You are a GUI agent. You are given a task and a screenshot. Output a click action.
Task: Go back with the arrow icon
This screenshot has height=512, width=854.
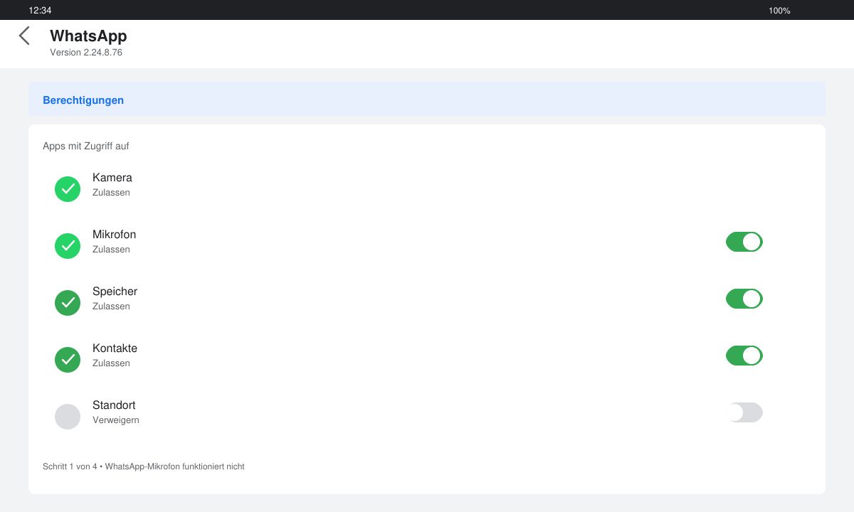24,36
